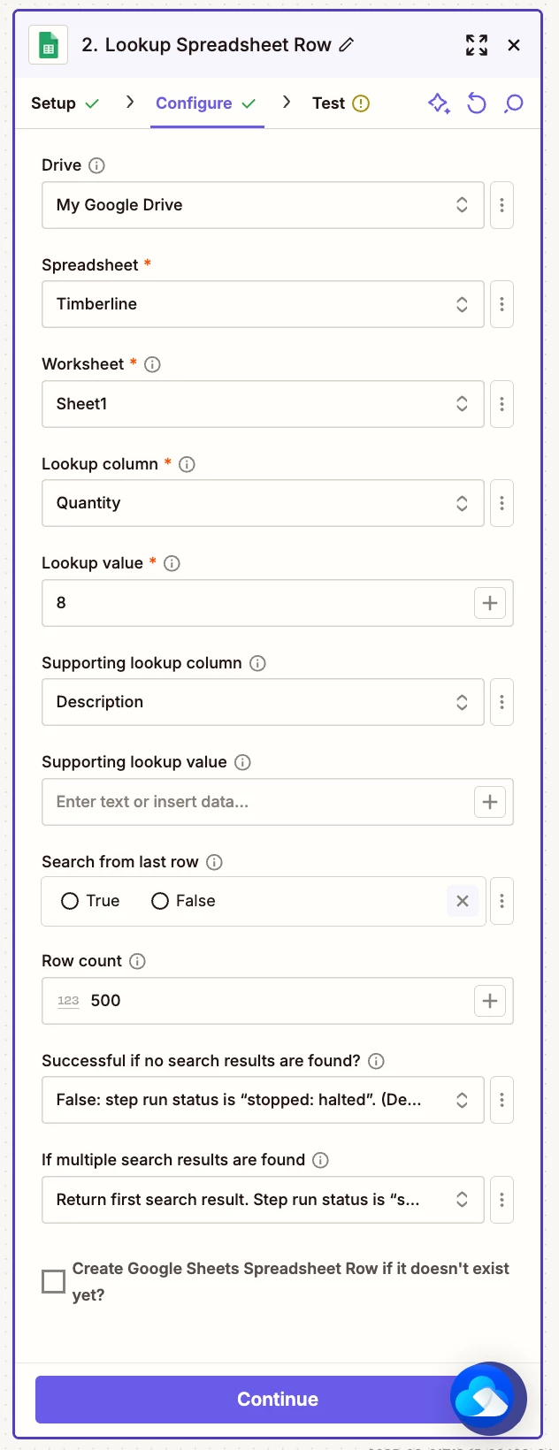This screenshot has height=1450, width=559.
Task: Show info for Supporting lookup value
Action: (x=242, y=762)
